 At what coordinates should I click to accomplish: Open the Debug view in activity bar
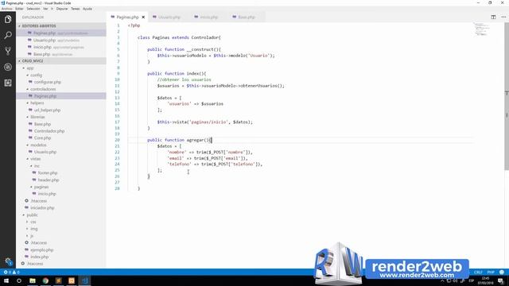8,67
